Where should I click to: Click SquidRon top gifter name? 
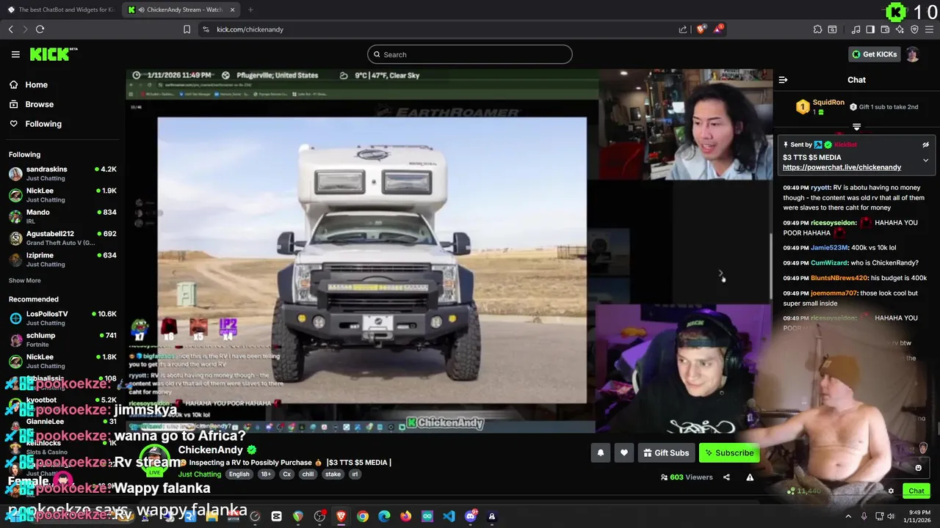[x=828, y=103]
